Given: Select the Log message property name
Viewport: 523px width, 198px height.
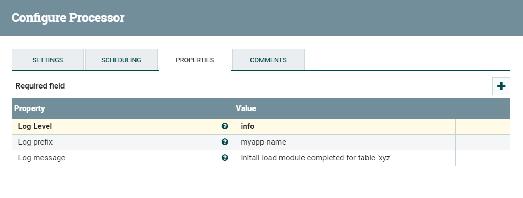Looking at the screenshot, I should pyautogui.click(x=41, y=158).
